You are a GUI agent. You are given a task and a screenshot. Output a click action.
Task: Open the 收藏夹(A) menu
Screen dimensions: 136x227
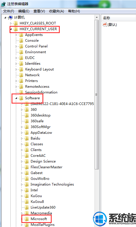coord(57,11)
